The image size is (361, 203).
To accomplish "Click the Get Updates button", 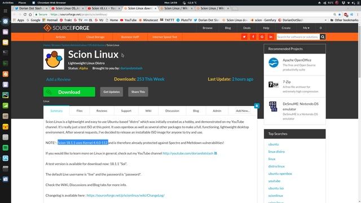I will [x=112, y=92].
